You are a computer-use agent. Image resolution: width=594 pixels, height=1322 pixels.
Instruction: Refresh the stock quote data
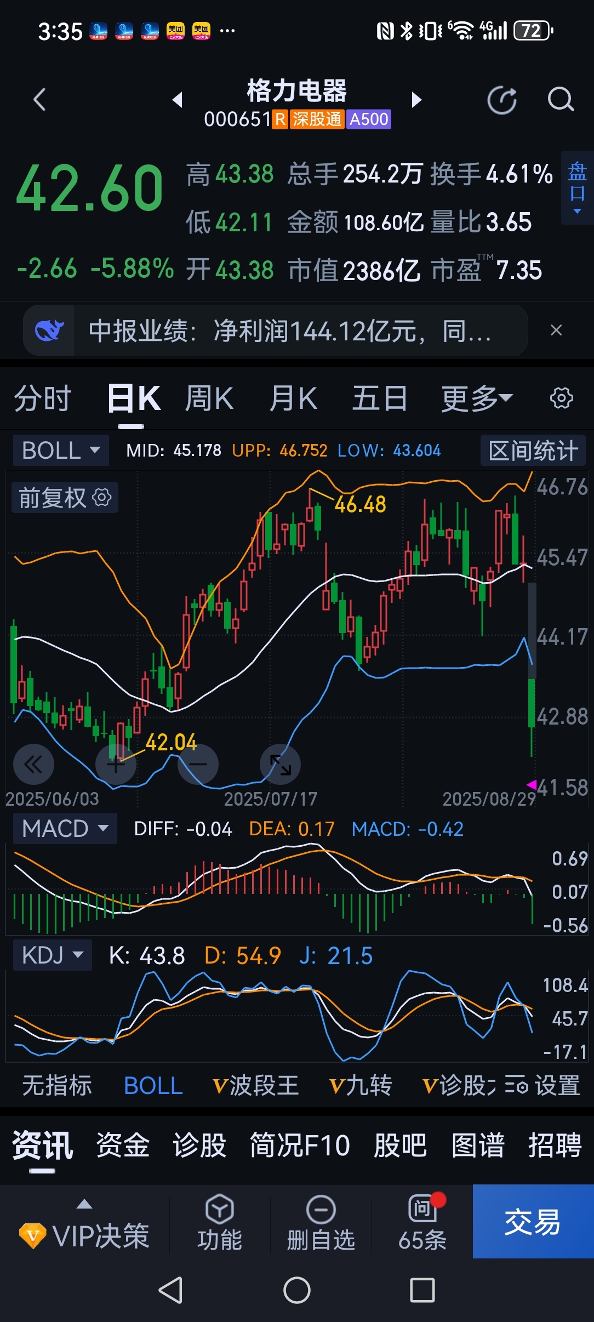502,100
